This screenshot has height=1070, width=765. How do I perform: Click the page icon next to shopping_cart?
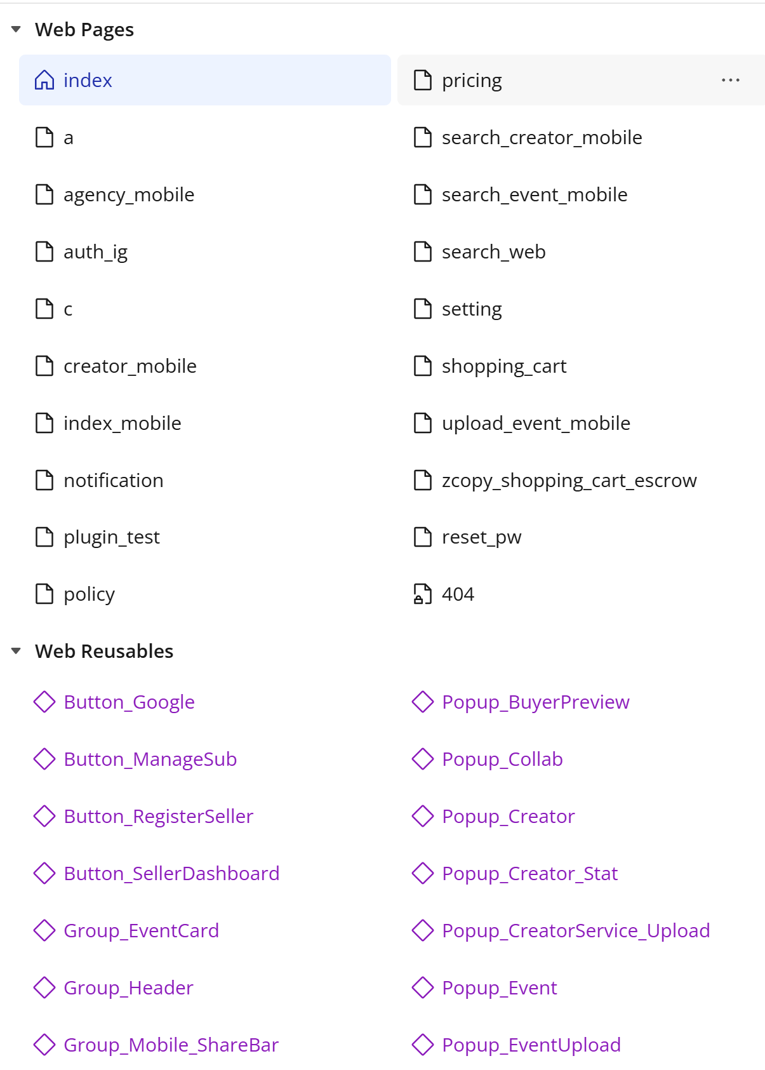(422, 366)
